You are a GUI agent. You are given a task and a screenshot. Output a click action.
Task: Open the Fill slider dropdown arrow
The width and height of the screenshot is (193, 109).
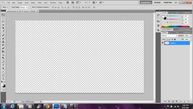(190, 39)
